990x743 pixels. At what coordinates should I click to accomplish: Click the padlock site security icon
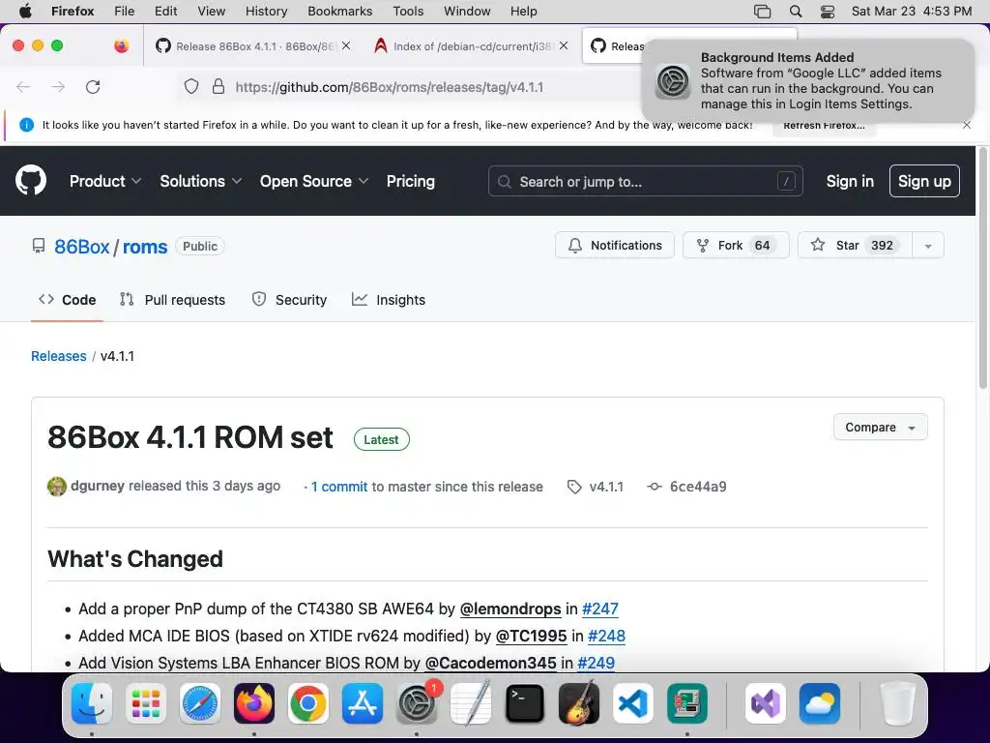pyautogui.click(x=218, y=86)
